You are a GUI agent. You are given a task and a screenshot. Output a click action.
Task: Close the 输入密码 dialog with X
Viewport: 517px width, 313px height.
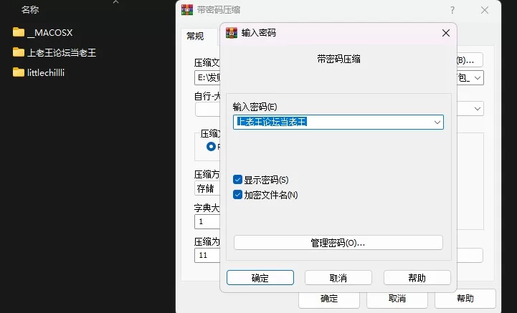point(445,33)
